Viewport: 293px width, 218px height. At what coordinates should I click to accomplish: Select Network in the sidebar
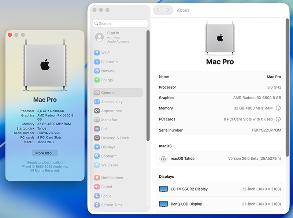[x=118, y=71]
